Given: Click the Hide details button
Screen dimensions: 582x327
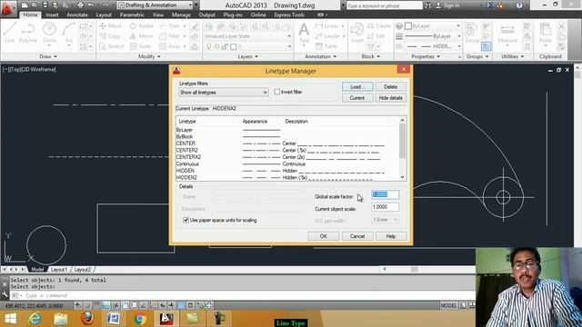Looking at the screenshot, I should [x=390, y=98].
